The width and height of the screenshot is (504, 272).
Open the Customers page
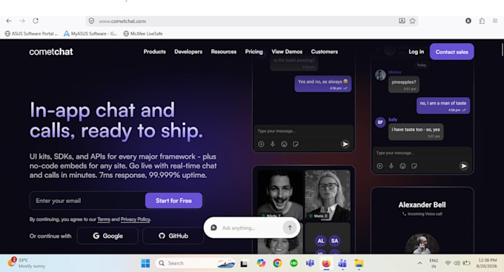click(x=325, y=52)
